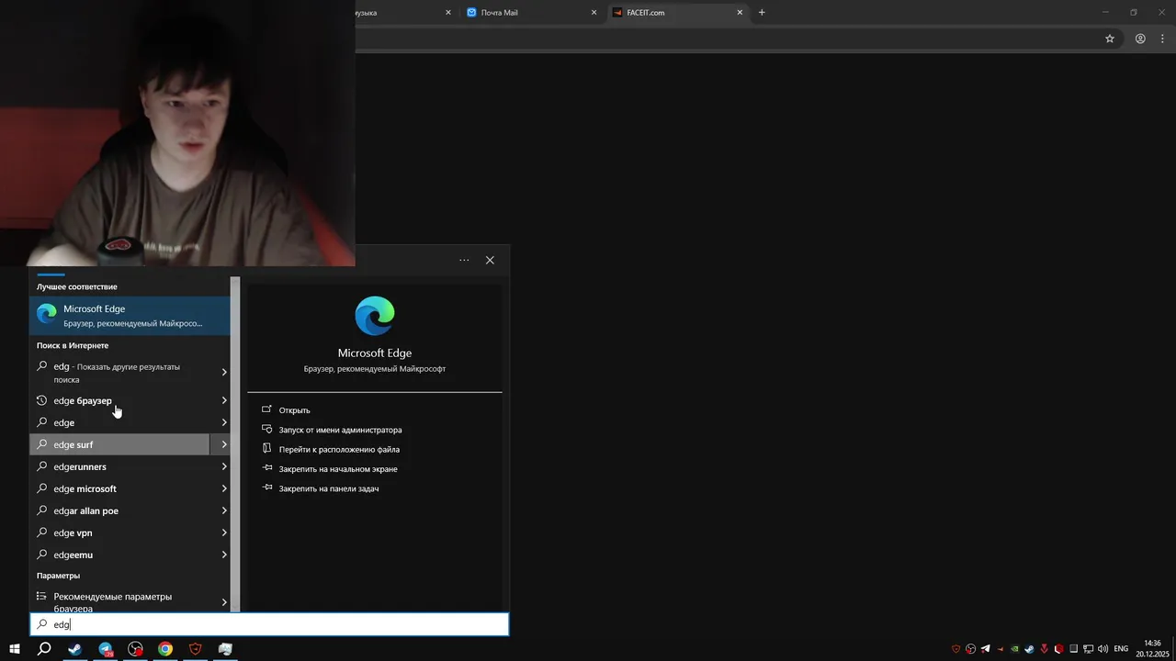Select 'Запуск от имени администратора'
1176x661 pixels.
[x=340, y=430]
